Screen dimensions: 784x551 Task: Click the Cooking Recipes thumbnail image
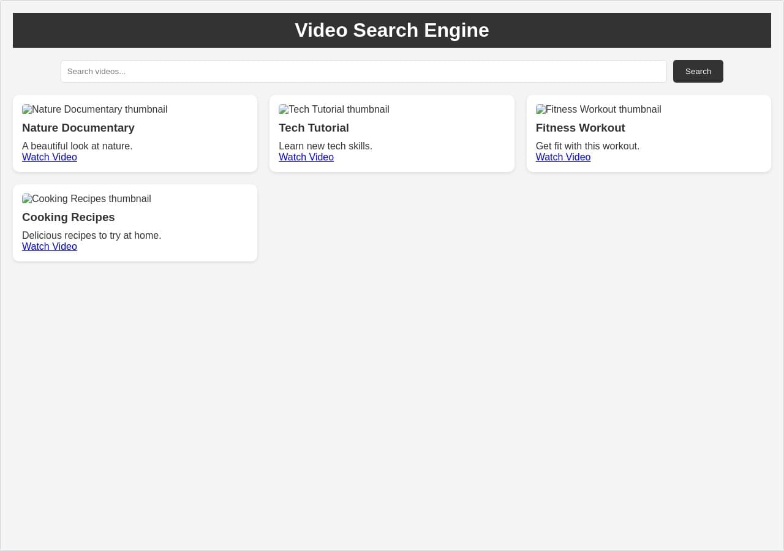point(86,199)
